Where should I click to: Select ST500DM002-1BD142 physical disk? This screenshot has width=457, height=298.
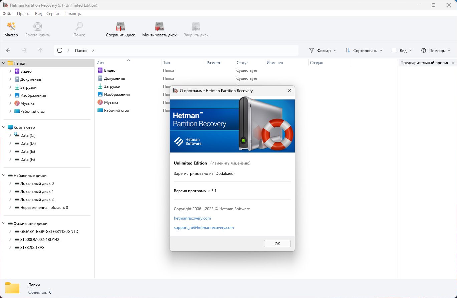pos(40,240)
